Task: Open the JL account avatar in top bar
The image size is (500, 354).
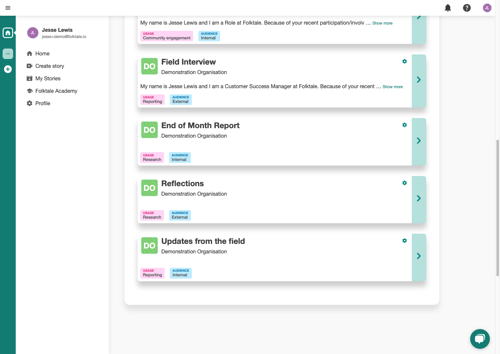Action: [487, 8]
